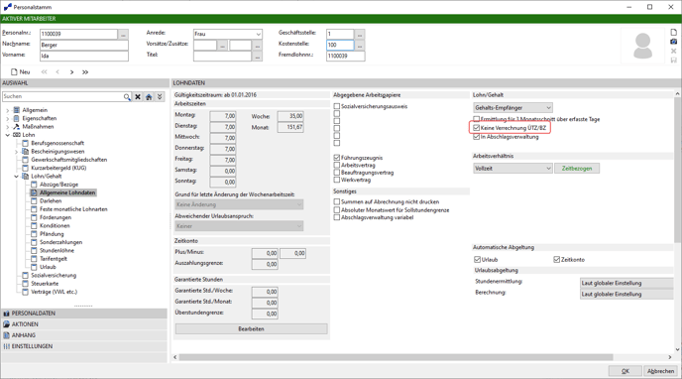This screenshot has width=682, height=379.
Task: Click the Nachname input field
Action: pos(84,45)
